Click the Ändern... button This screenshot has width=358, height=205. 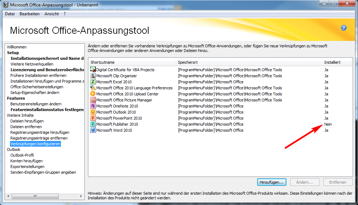pos(304,182)
